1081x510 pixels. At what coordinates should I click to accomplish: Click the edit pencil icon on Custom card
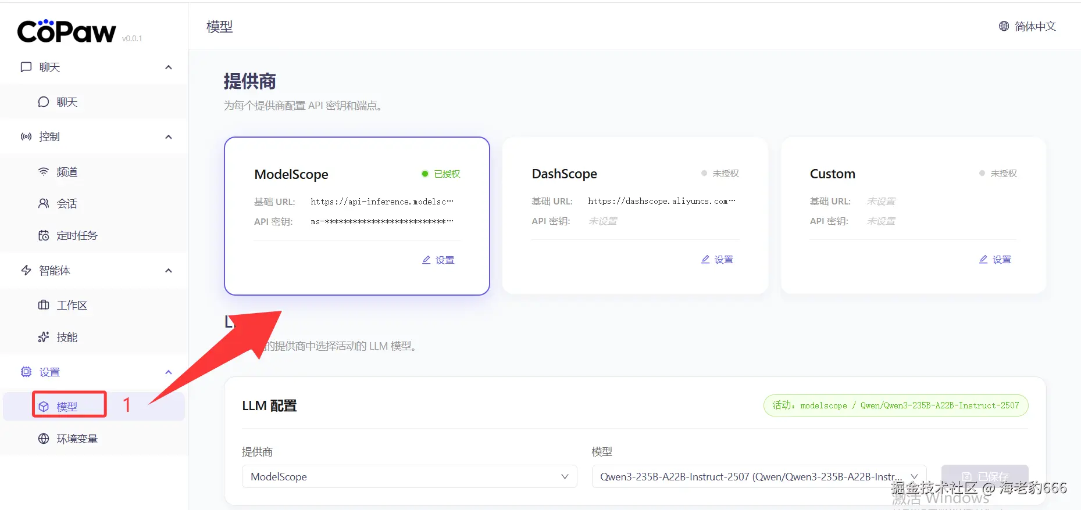tap(983, 260)
